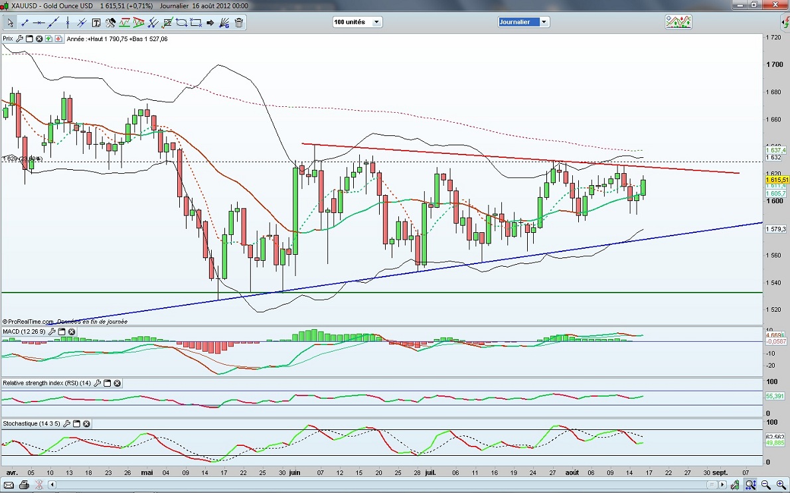
Task: Toggle the Prix panel window size
Action: (x=29, y=39)
